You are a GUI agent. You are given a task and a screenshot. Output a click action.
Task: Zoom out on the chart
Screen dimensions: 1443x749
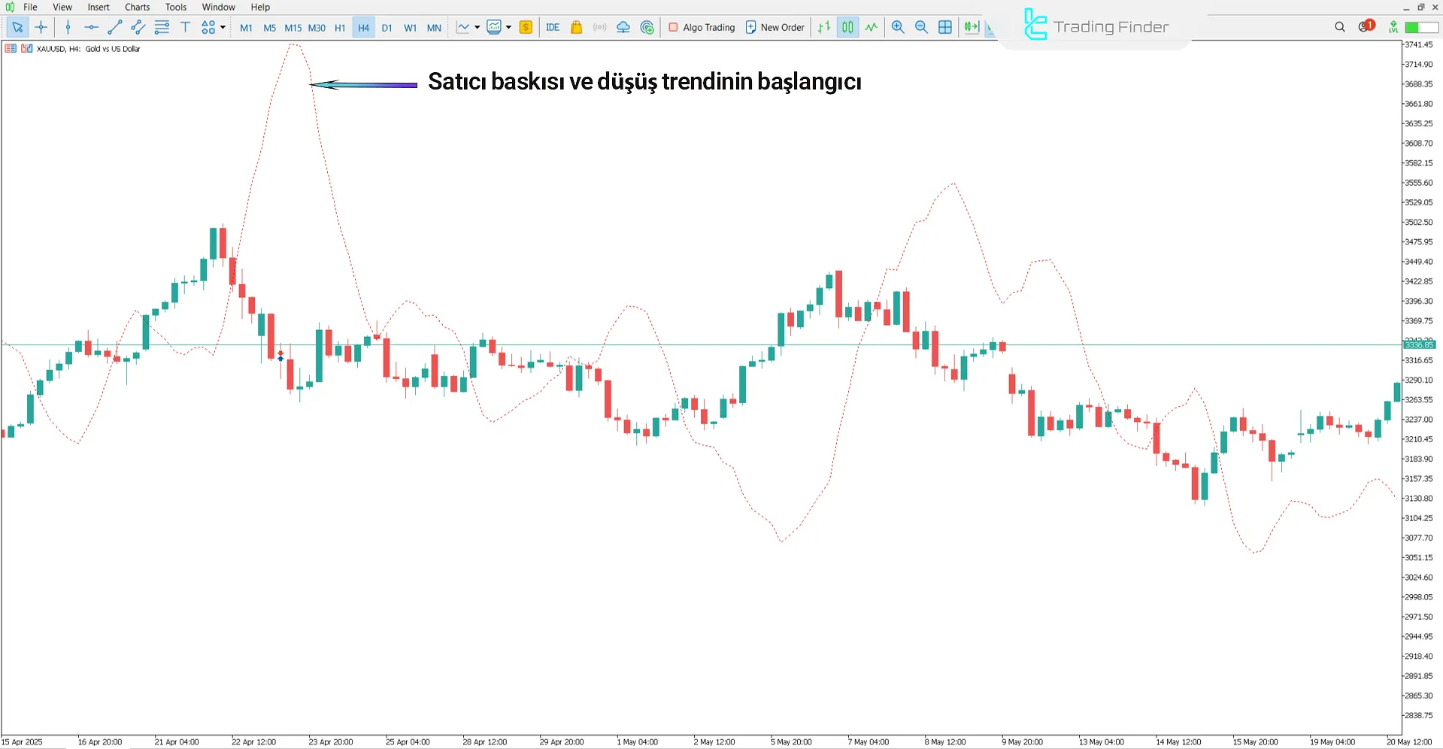[x=921, y=27]
